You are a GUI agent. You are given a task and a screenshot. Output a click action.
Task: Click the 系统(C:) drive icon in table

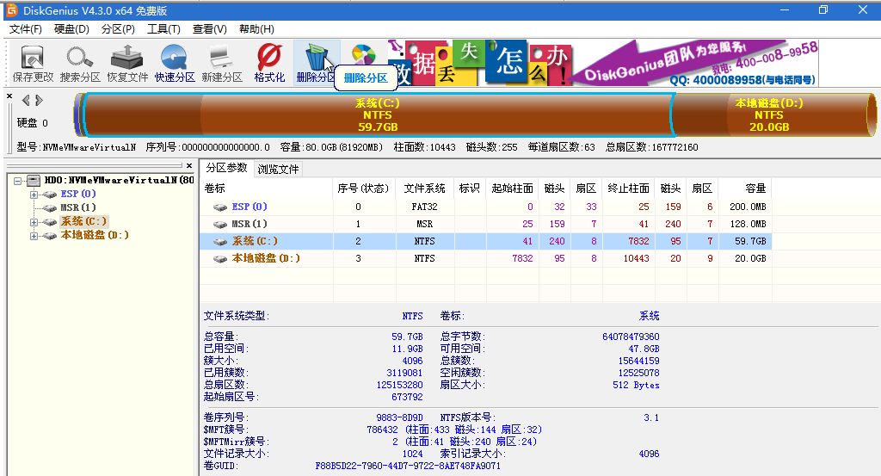coord(219,242)
